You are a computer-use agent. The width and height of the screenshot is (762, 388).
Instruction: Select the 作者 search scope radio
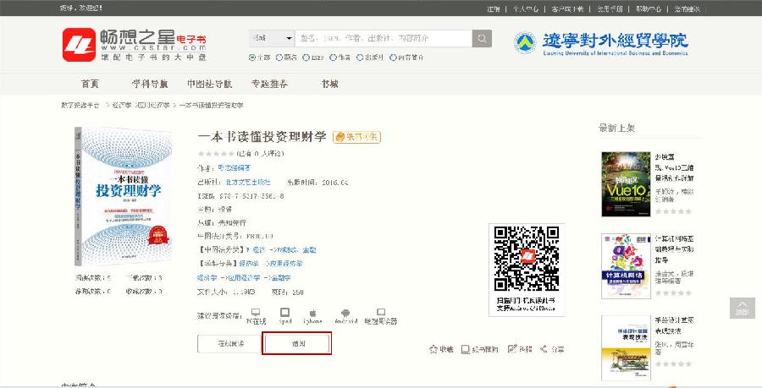[x=334, y=57]
